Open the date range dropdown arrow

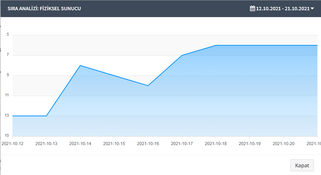tap(312, 9)
